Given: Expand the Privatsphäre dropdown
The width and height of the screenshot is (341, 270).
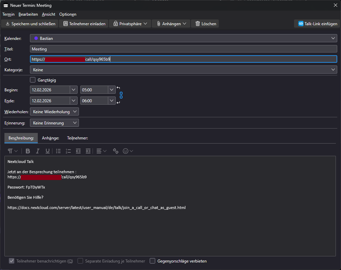Looking at the screenshot, I should click(130, 24).
